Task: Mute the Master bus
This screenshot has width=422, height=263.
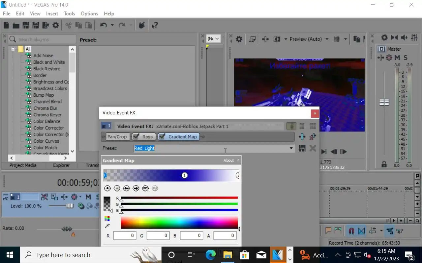Action: [x=397, y=58]
